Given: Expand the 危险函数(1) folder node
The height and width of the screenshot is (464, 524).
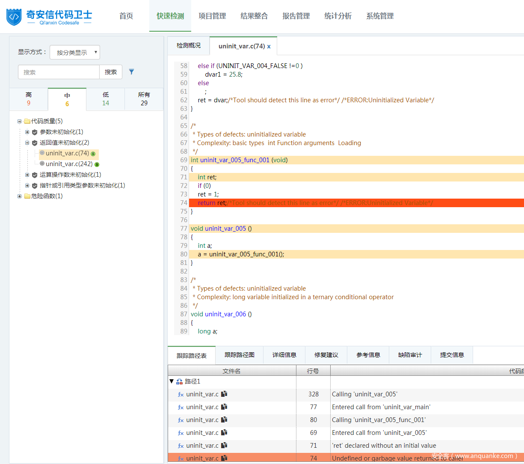Looking at the screenshot, I should tap(19, 196).
